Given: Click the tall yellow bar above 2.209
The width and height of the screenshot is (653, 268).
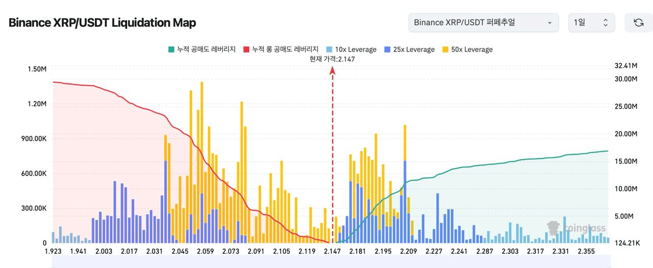Looking at the screenshot, I should tap(405, 143).
